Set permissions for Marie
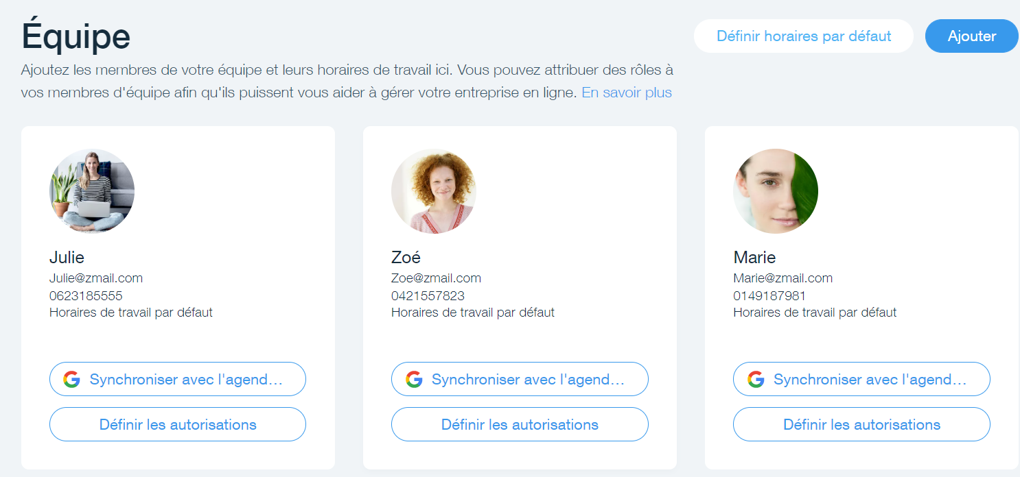1020x477 pixels. click(x=861, y=425)
